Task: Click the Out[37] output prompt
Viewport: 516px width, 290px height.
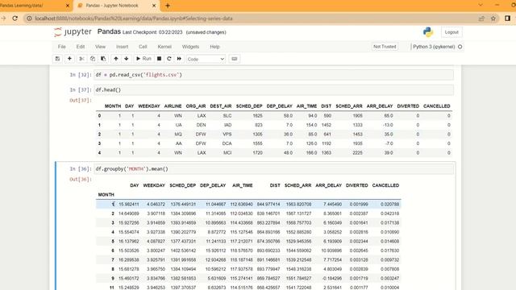Action: [81, 100]
